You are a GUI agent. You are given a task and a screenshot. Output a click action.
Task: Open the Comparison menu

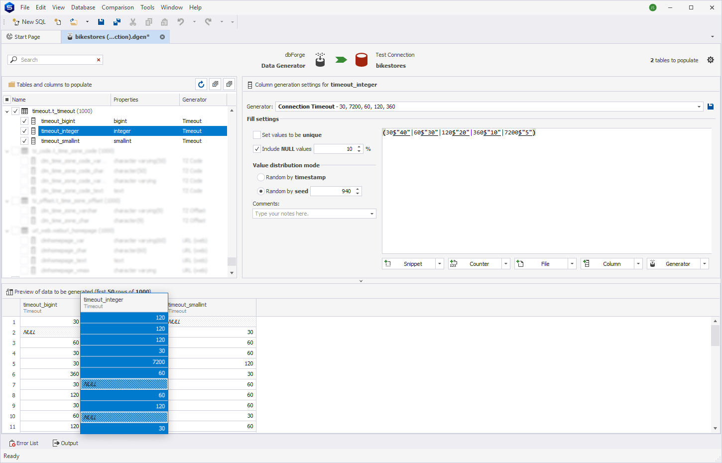(x=118, y=7)
